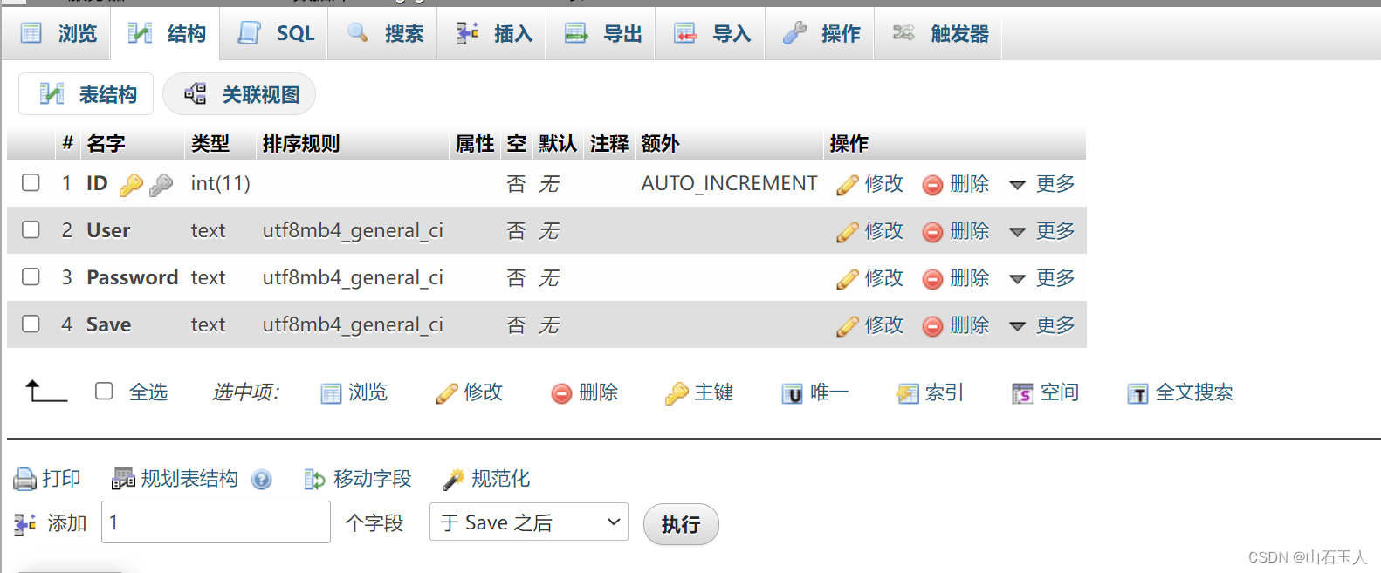The image size is (1381, 573).
Task: Click the red delete icon for Password row
Action: click(x=932, y=279)
